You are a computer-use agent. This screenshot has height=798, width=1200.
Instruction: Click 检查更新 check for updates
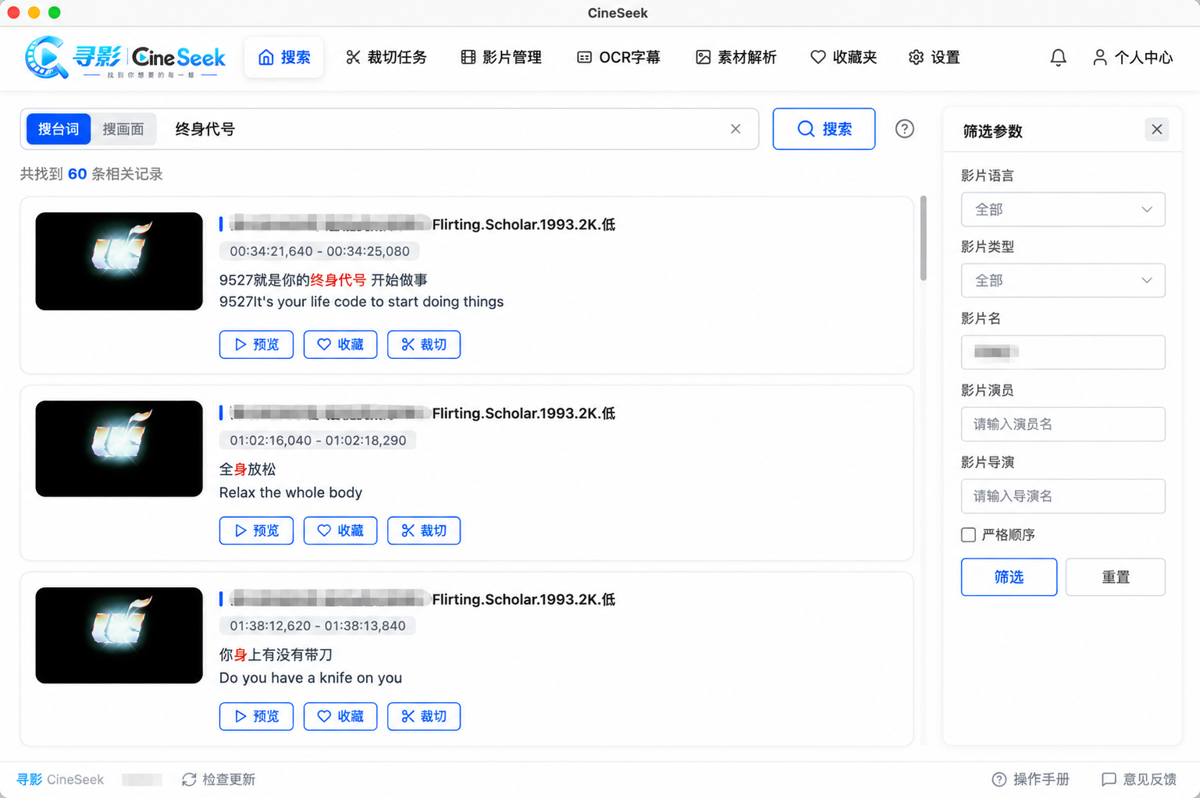(x=219, y=779)
